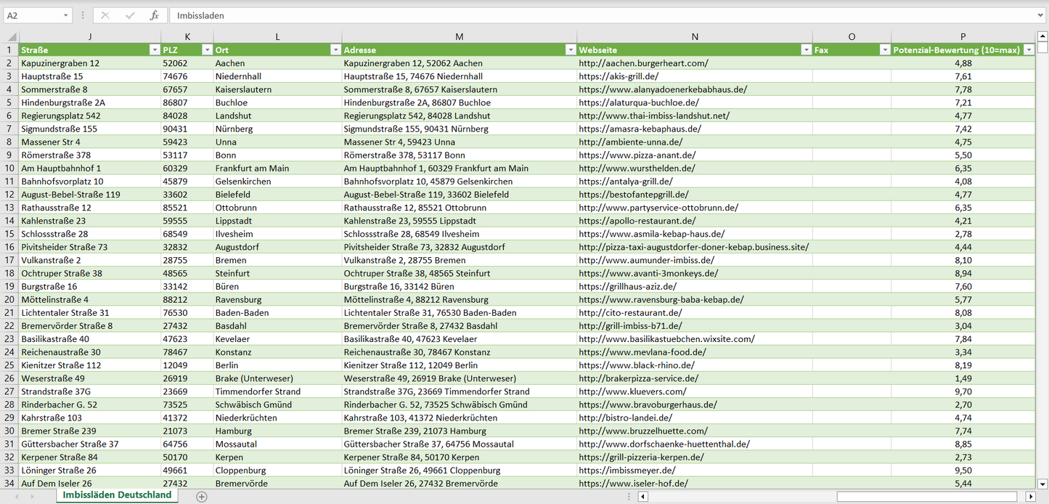Click the Select All corner triangle
The image size is (1049, 504).
tap(11, 37)
